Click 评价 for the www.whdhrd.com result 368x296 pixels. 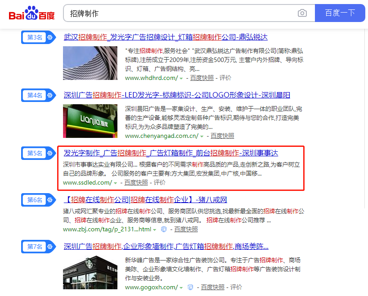click(x=225, y=78)
